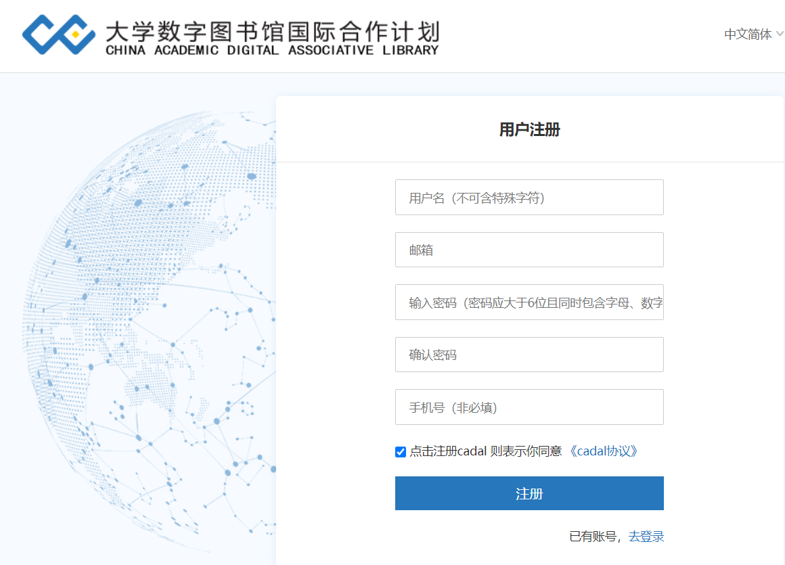Follow the 去登录 login link

[646, 537]
